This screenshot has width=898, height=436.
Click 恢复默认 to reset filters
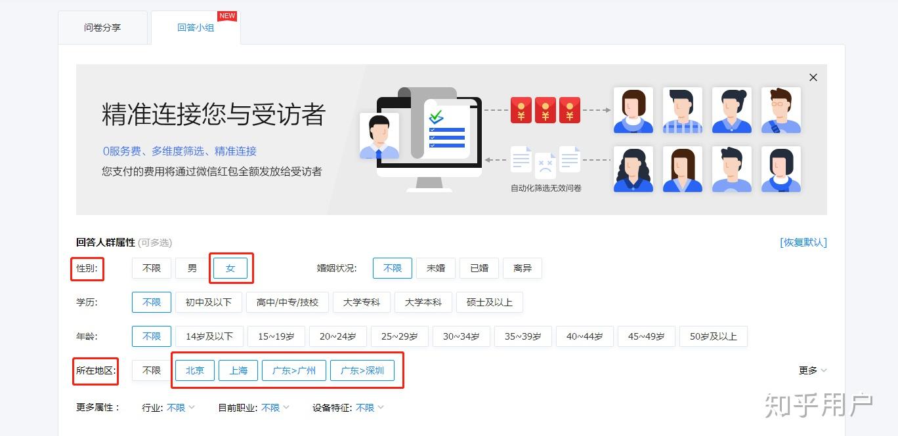tap(803, 242)
